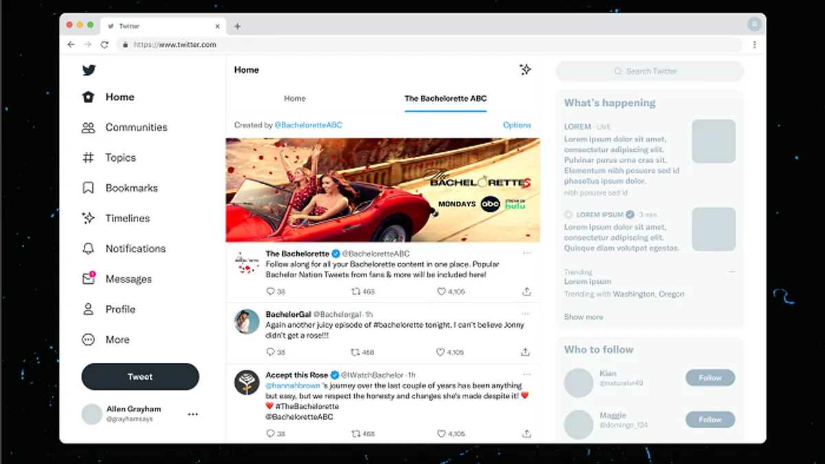This screenshot has height=464, width=825.
Task: Click the Messages envelope icon
Action: point(88,278)
